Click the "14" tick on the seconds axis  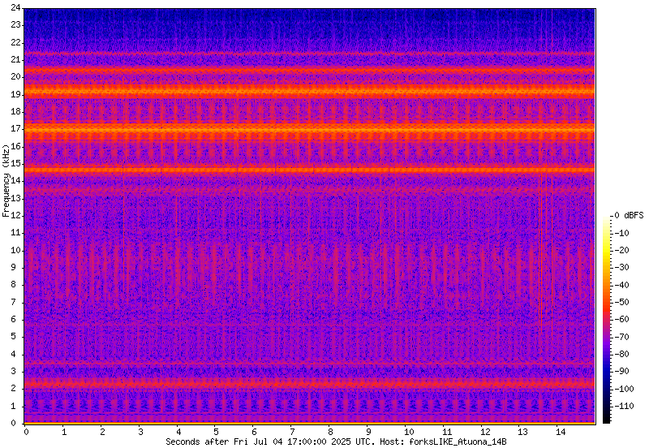pos(561,433)
